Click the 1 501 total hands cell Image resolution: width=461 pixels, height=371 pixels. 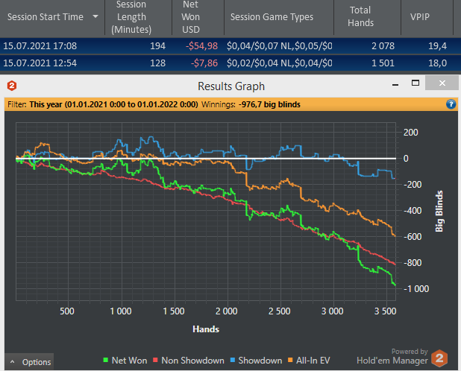[383, 63]
